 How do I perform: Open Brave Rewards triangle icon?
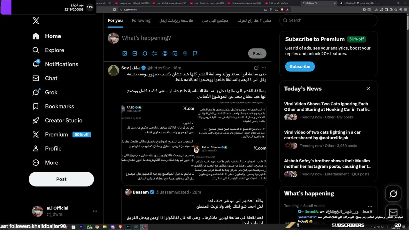point(287,10)
